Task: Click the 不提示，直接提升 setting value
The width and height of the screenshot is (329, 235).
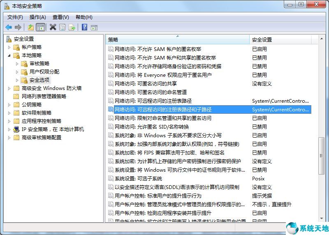Action: point(272,205)
